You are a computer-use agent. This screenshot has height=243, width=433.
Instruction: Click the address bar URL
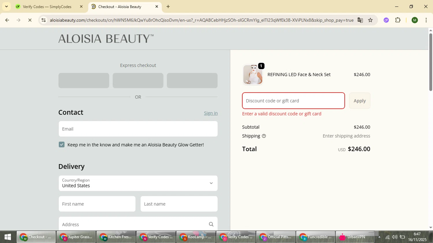(201, 20)
